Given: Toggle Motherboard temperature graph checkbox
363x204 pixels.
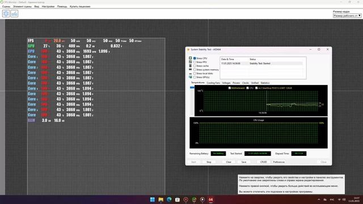Looking at the screenshot, I should (229, 88).
